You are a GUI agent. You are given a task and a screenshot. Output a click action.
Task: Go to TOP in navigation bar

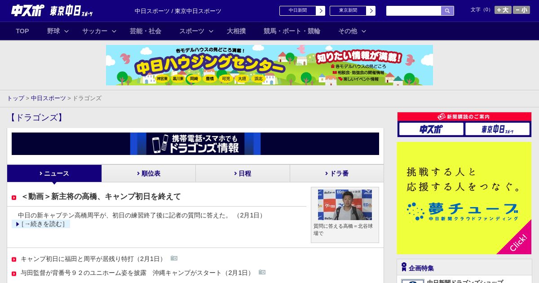click(x=22, y=31)
